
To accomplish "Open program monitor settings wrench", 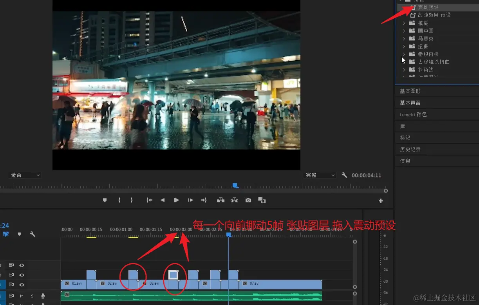I will 344,175.
